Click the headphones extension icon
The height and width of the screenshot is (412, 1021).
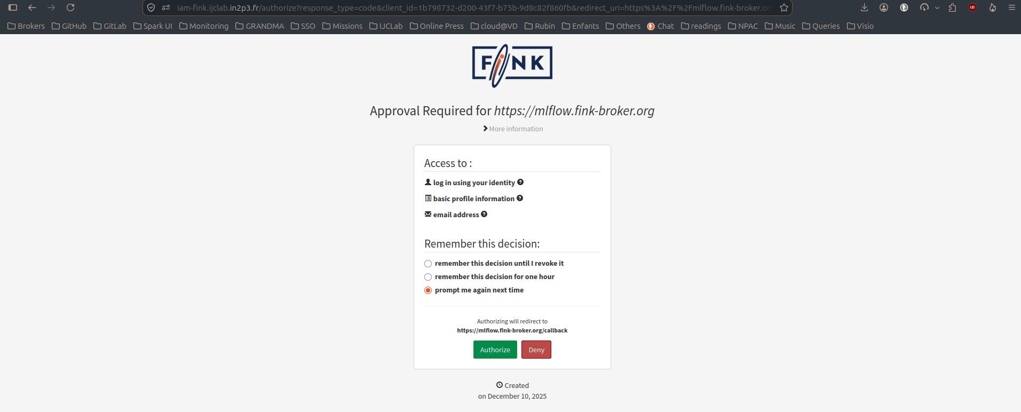[924, 7]
